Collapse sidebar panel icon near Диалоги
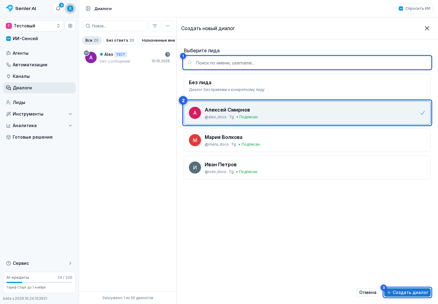This screenshot has height=304, width=438. coord(88,9)
